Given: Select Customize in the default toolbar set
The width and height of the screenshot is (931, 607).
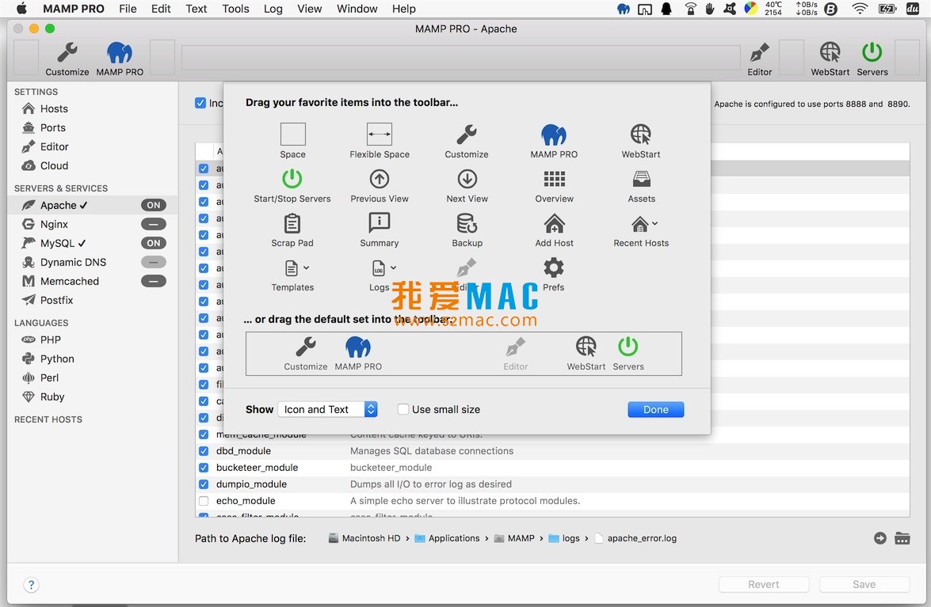Looking at the screenshot, I should [306, 353].
